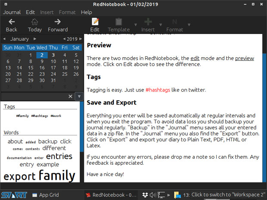
Task: Click the search input field
Action: [x=34, y=96]
